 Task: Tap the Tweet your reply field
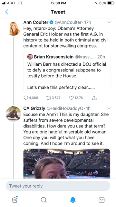click(x=58, y=186)
